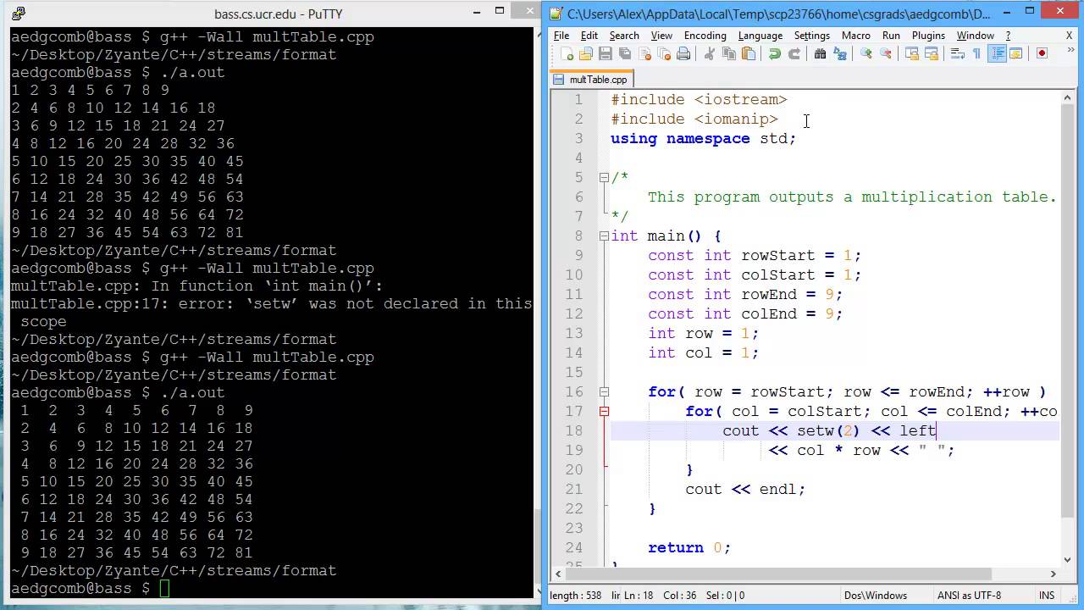Click the 'using namespace std;' line
1084x610 pixels.
click(704, 139)
